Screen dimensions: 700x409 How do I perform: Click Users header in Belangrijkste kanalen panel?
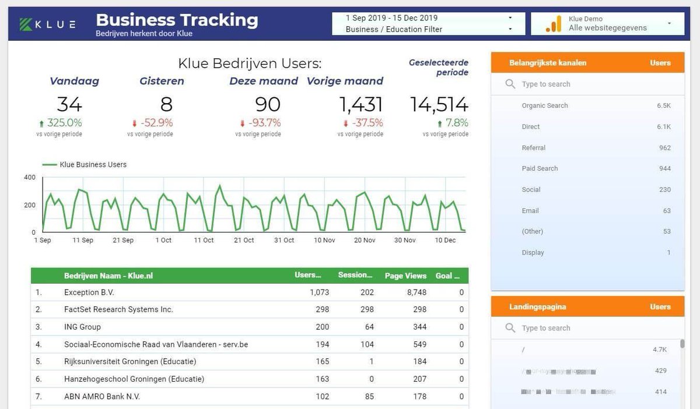pyautogui.click(x=660, y=63)
